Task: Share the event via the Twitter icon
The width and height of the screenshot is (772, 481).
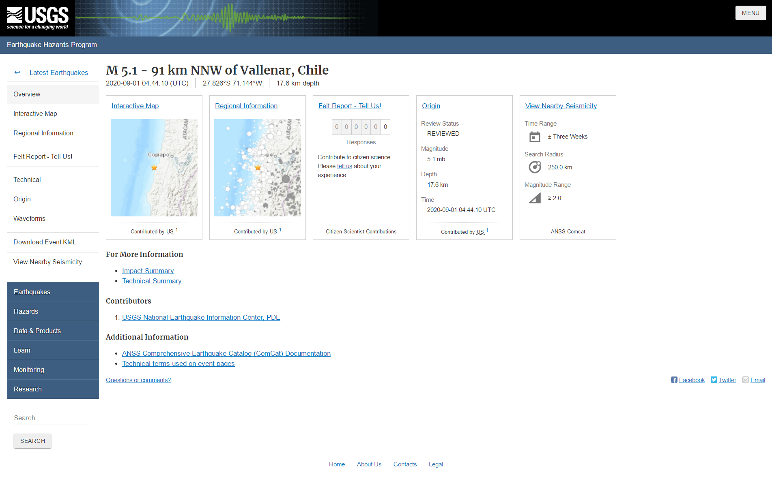Action: click(x=714, y=380)
